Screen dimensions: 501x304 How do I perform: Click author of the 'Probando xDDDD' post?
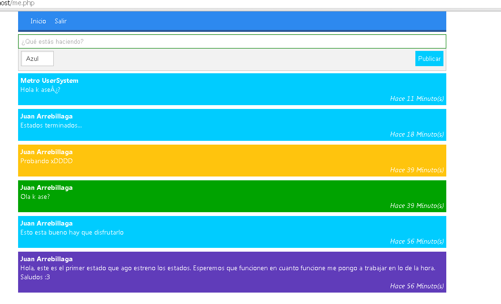(46, 152)
